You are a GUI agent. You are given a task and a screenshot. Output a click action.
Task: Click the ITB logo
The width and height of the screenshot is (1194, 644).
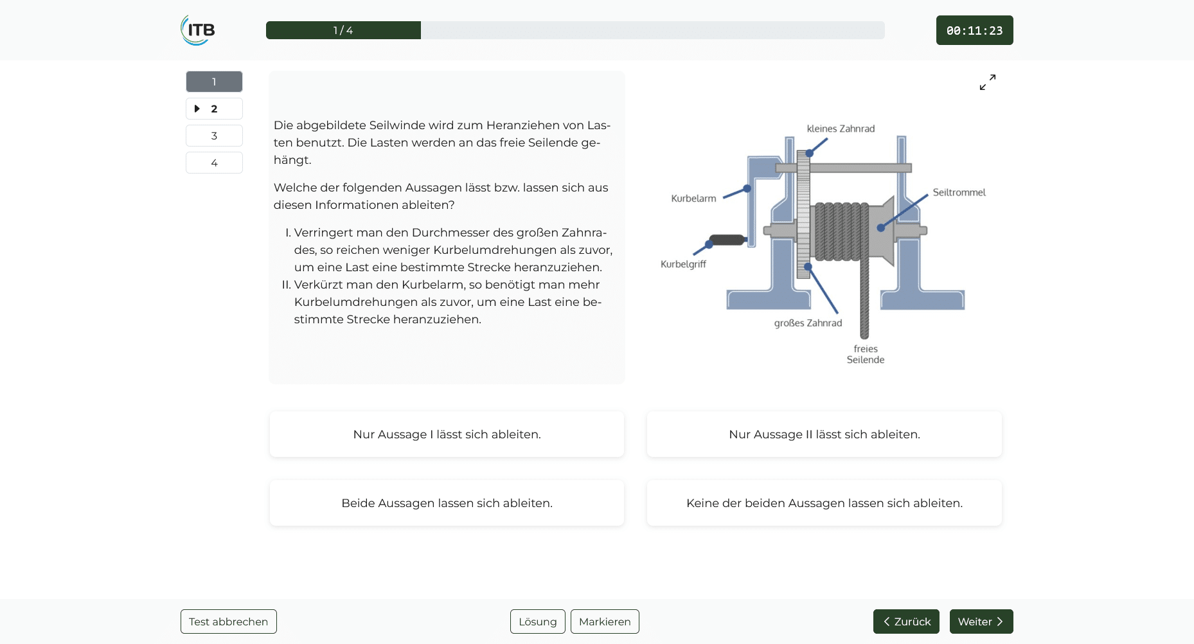(x=198, y=30)
